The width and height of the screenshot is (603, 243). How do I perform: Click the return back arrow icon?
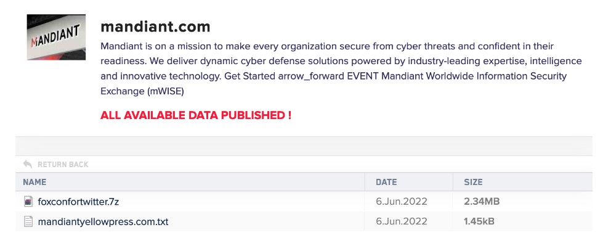coord(27,165)
